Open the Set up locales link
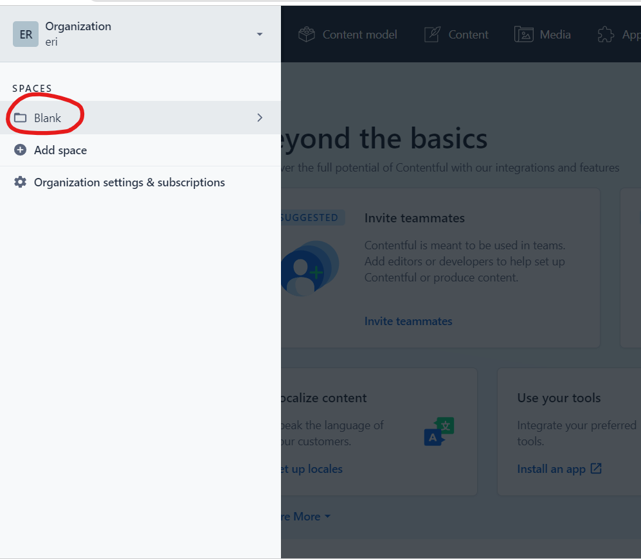This screenshot has height=559, width=641. point(312,469)
